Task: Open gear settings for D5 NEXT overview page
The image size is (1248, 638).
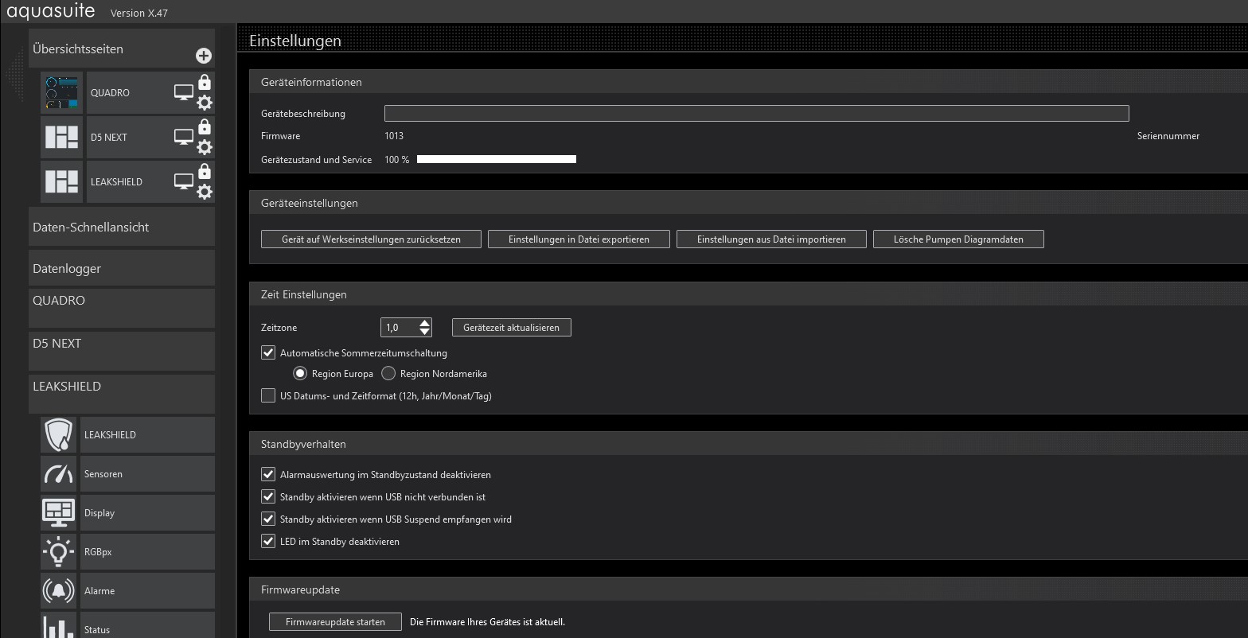Action: (205, 147)
